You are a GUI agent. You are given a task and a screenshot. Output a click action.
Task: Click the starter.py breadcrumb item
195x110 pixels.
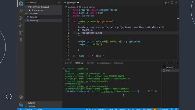(72, 7)
